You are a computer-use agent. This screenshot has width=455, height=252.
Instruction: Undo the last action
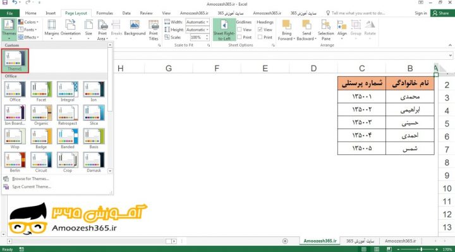click(15, 3)
